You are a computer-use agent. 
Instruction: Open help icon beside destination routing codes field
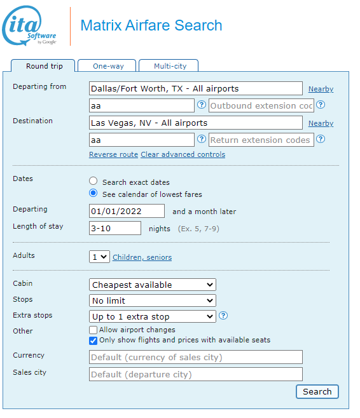tap(202, 139)
